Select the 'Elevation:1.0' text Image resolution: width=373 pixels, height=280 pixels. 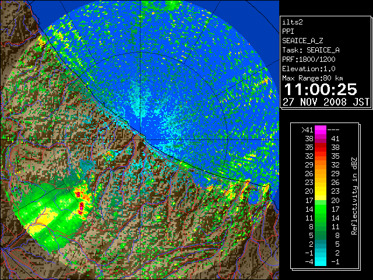309,69
